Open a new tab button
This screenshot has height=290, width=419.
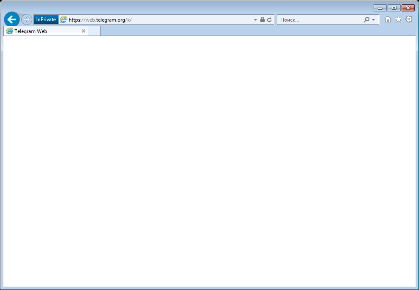pos(94,31)
